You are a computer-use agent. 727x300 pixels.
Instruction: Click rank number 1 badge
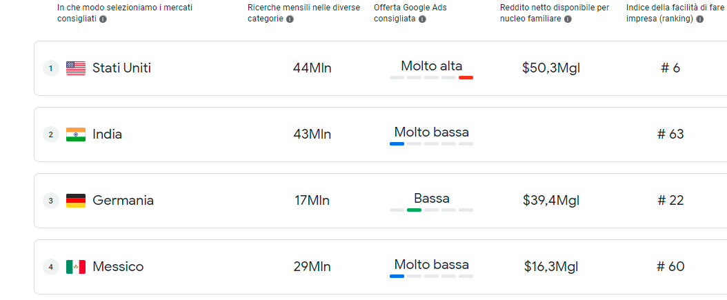pos(51,69)
